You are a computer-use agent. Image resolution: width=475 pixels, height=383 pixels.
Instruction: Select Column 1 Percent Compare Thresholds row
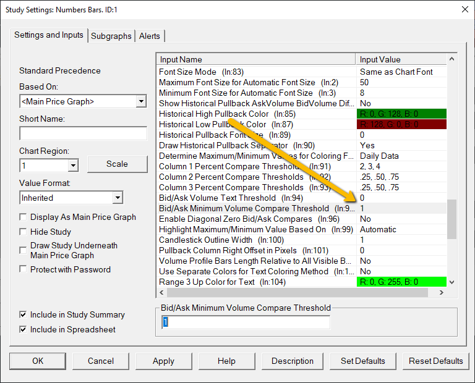click(302, 166)
